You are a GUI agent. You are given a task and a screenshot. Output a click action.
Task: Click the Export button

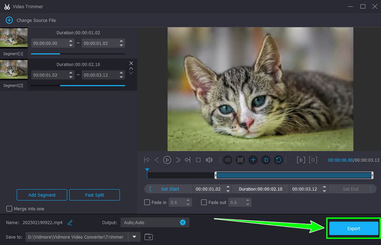(353, 228)
